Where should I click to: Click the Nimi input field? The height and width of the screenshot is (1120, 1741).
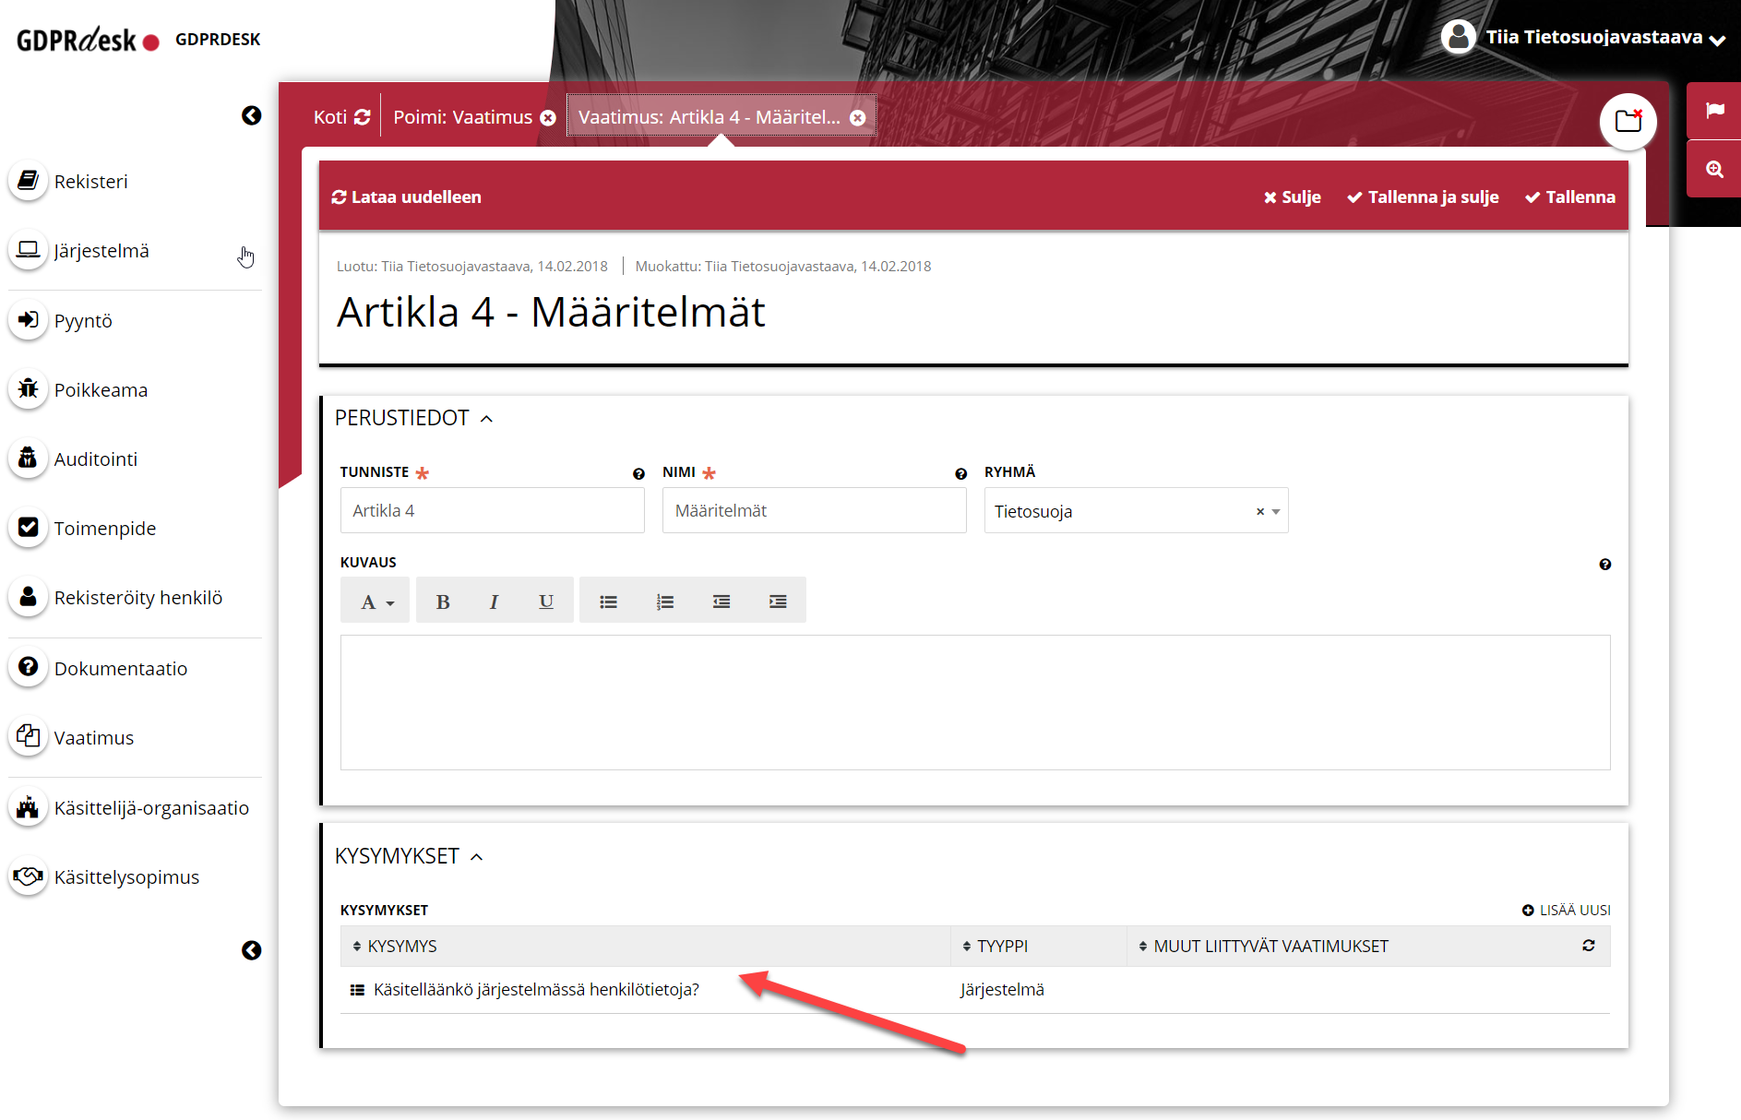point(814,511)
